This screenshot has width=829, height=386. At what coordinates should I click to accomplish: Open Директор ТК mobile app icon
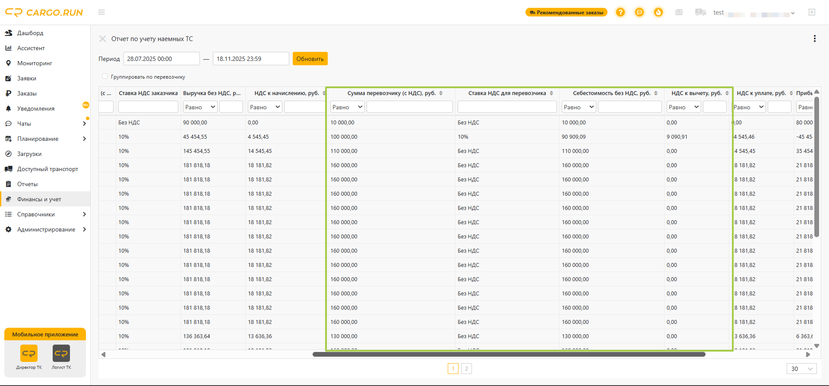tap(29, 354)
